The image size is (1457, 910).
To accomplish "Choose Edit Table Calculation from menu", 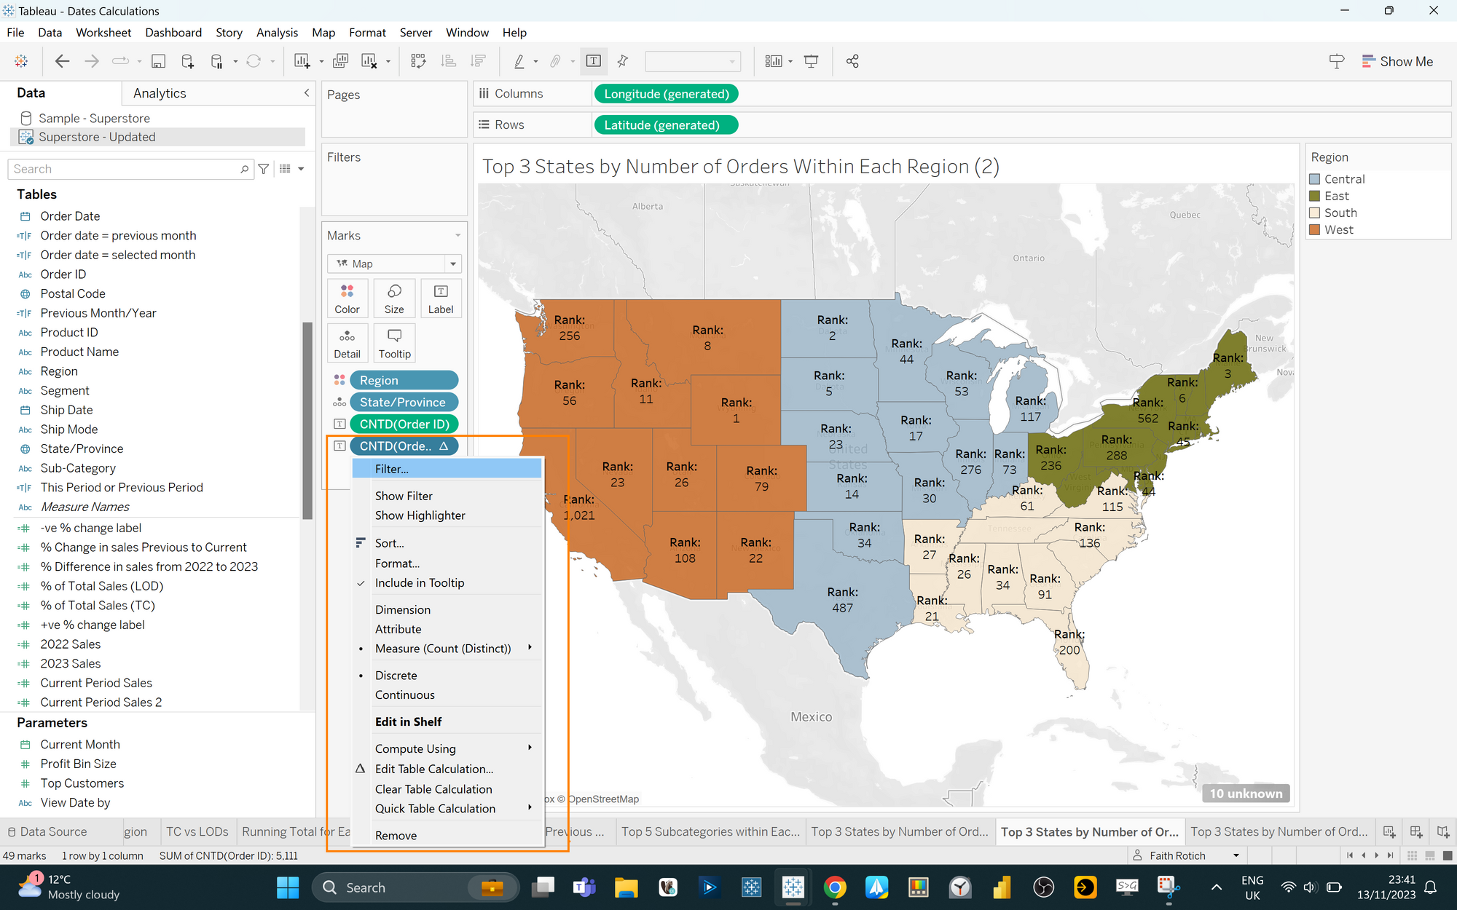I will (x=434, y=769).
